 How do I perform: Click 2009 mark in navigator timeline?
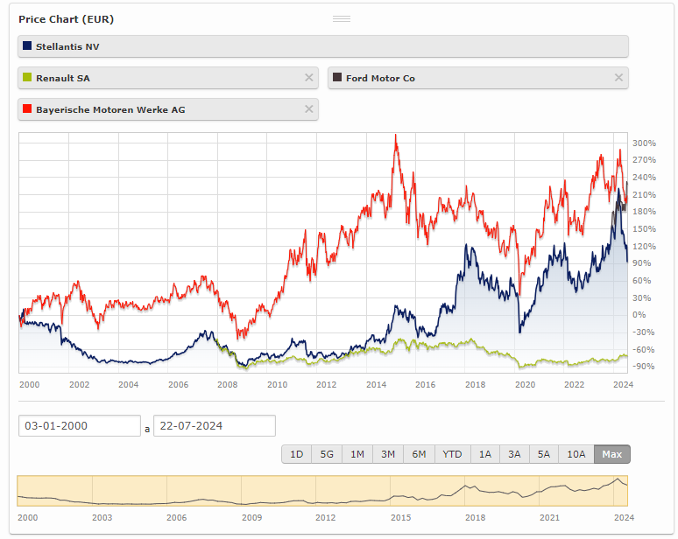coord(251,517)
